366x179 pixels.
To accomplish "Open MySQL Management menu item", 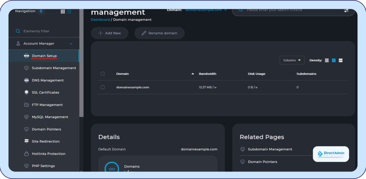I will pyautogui.click(x=50, y=117).
